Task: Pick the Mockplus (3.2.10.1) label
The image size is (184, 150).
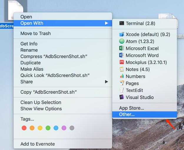Action: (146, 62)
